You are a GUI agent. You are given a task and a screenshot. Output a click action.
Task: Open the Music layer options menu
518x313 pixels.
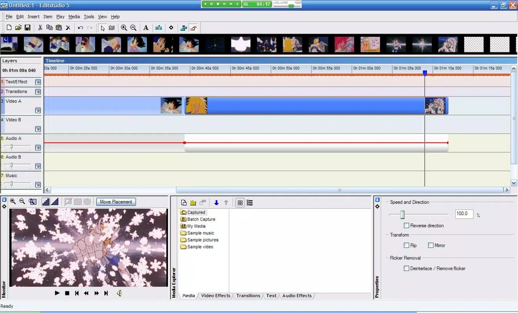[38, 185]
